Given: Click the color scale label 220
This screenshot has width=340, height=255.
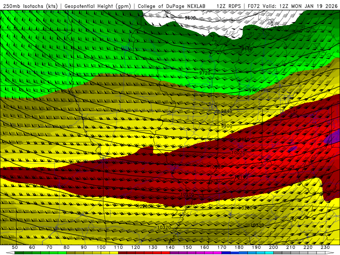Looking at the screenshot, I should pyautogui.click(x=308, y=247).
